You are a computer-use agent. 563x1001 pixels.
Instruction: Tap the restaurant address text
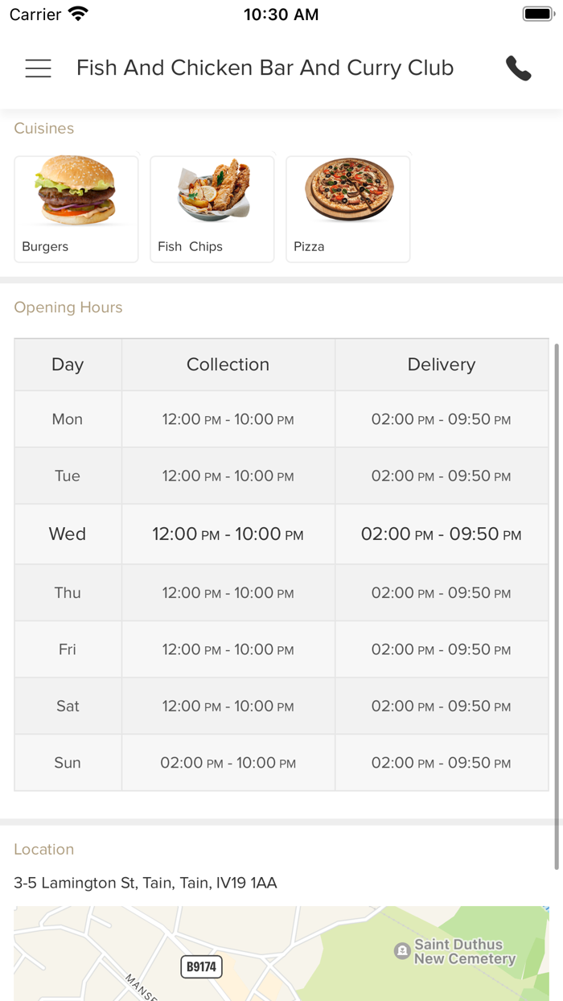(146, 883)
